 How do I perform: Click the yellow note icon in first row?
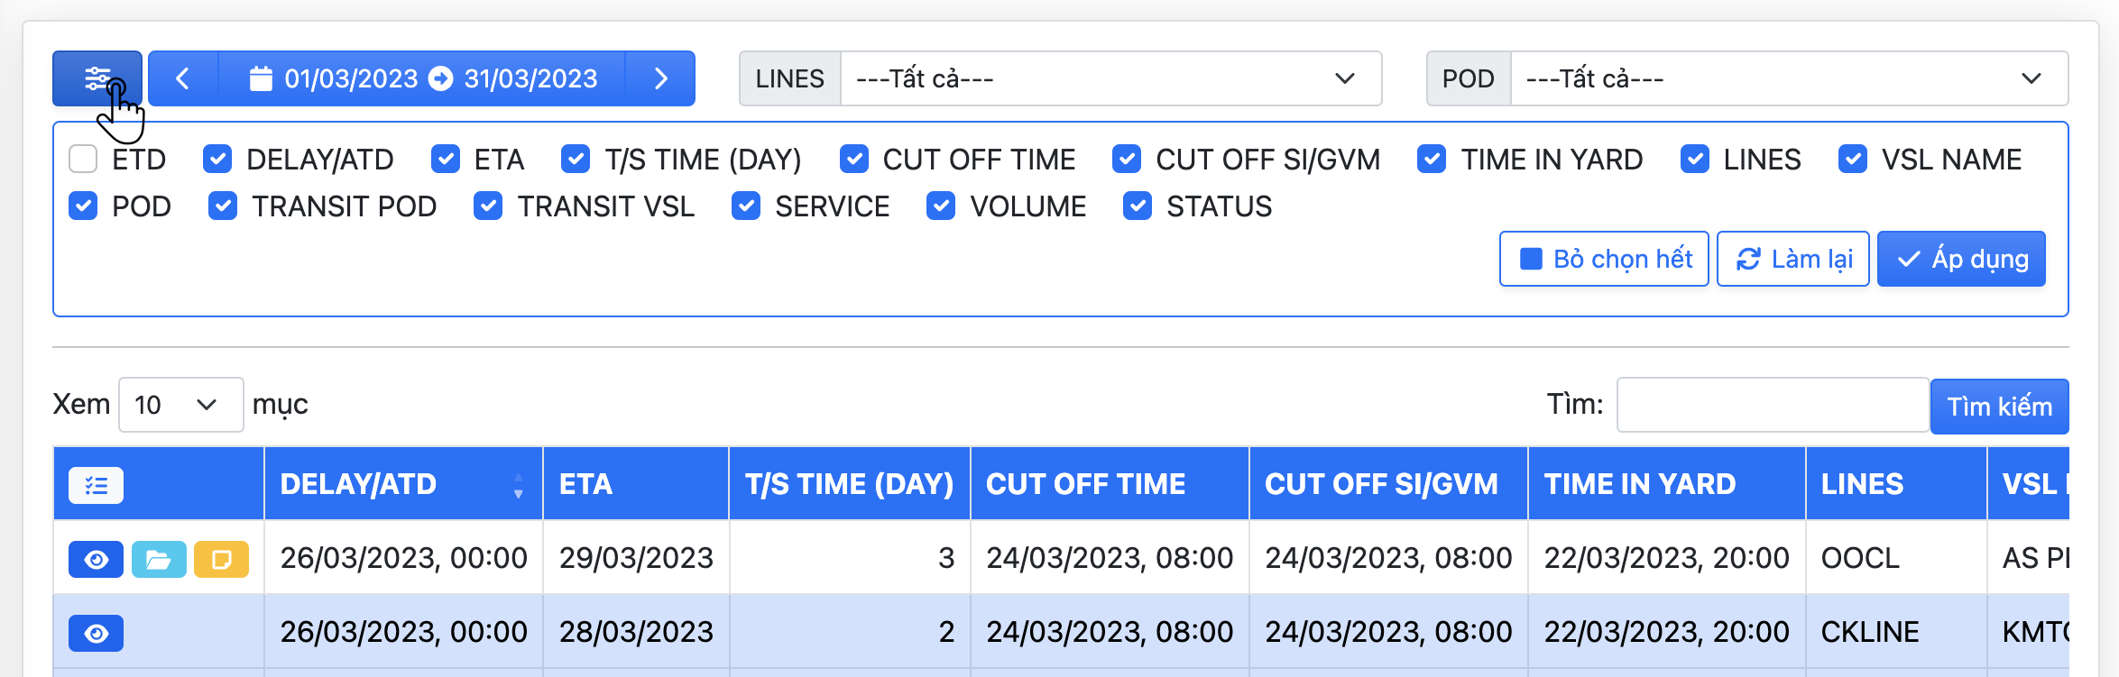click(221, 560)
